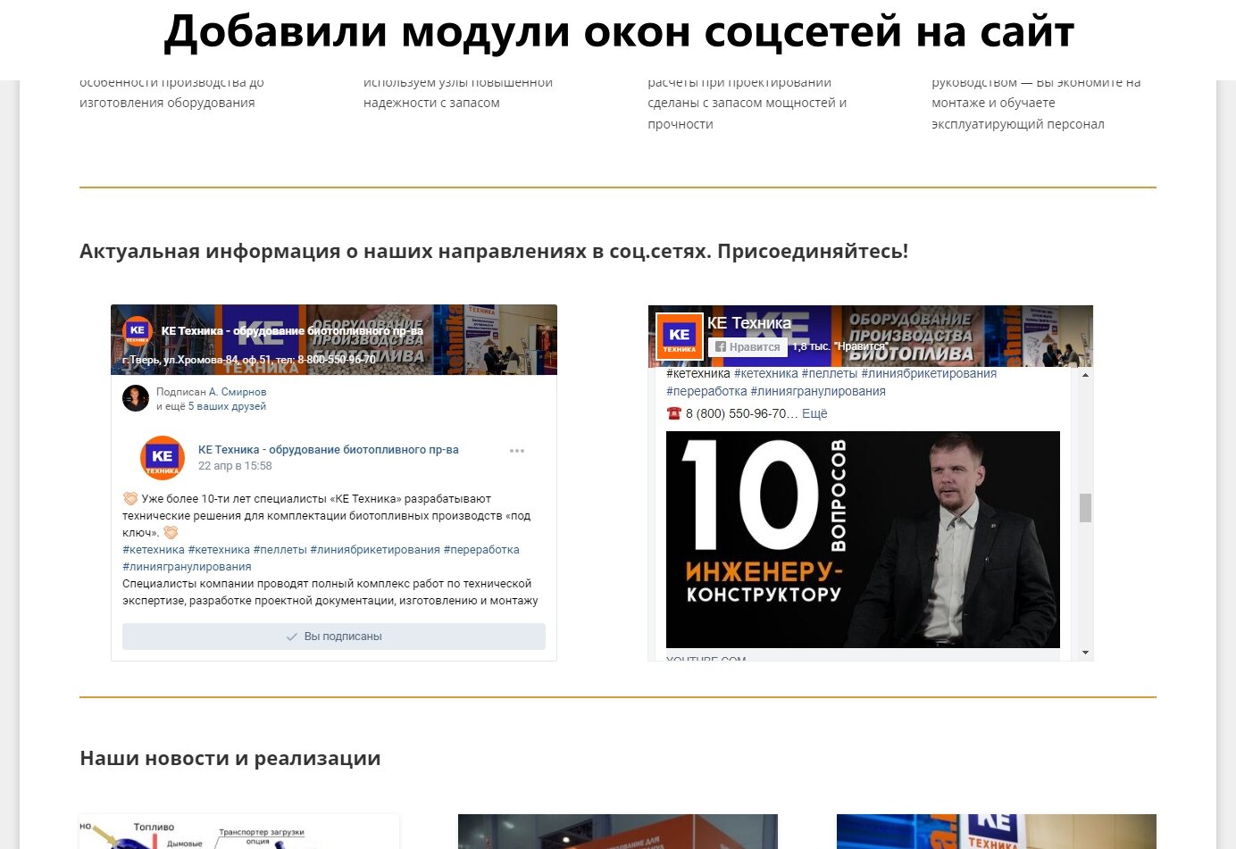Image resolution: width=1236 pixels, height=849 pixels.
Task: Click KE logo in VK widget header
Action: pos(137,330)
